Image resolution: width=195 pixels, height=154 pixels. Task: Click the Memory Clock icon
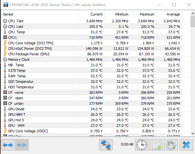point(5,59)
